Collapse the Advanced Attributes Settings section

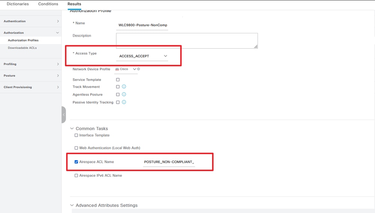pyautogui.click(x=72, y=205)
